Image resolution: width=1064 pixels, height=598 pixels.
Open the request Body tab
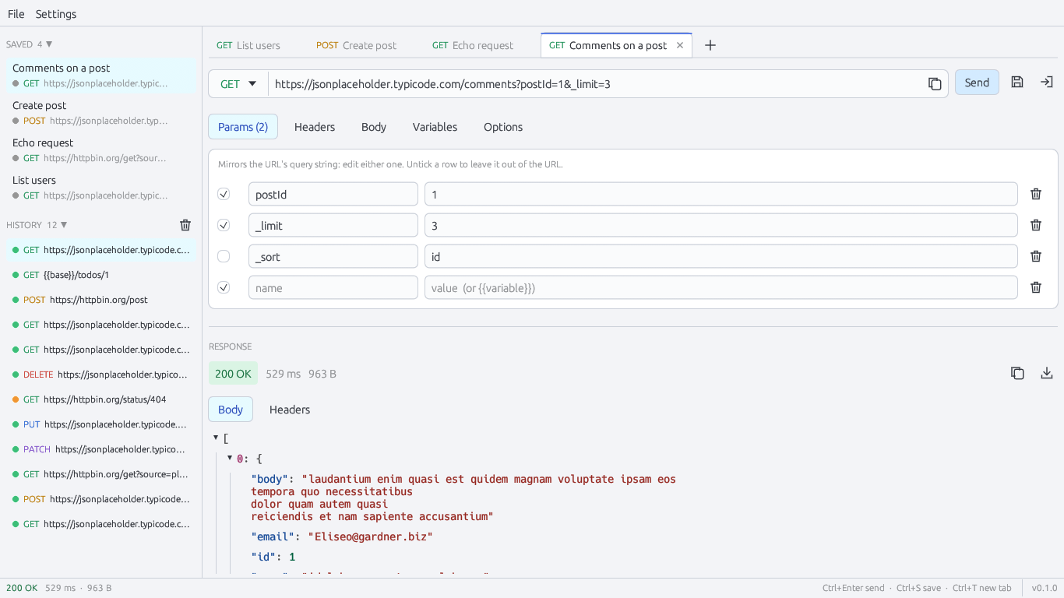(374, 127)
